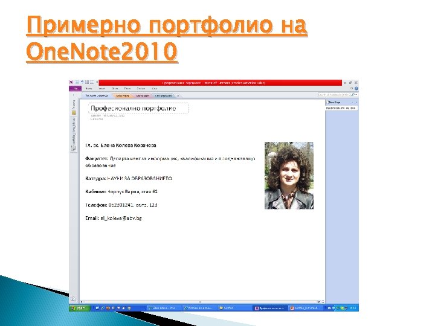Viewport: 435px width, 326px height.
Task: Click the portrait photo on the page
Action: coord(289,176)
